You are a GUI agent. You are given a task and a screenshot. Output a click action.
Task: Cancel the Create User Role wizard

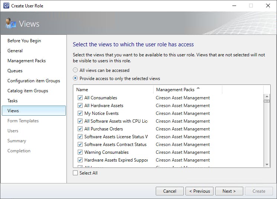170,191
